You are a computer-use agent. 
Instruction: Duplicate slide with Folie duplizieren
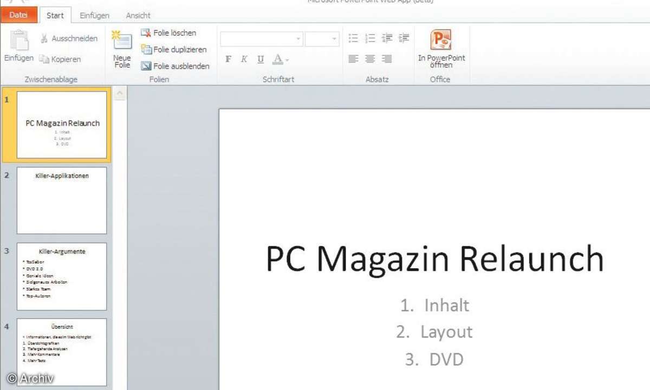click(174, 49)
